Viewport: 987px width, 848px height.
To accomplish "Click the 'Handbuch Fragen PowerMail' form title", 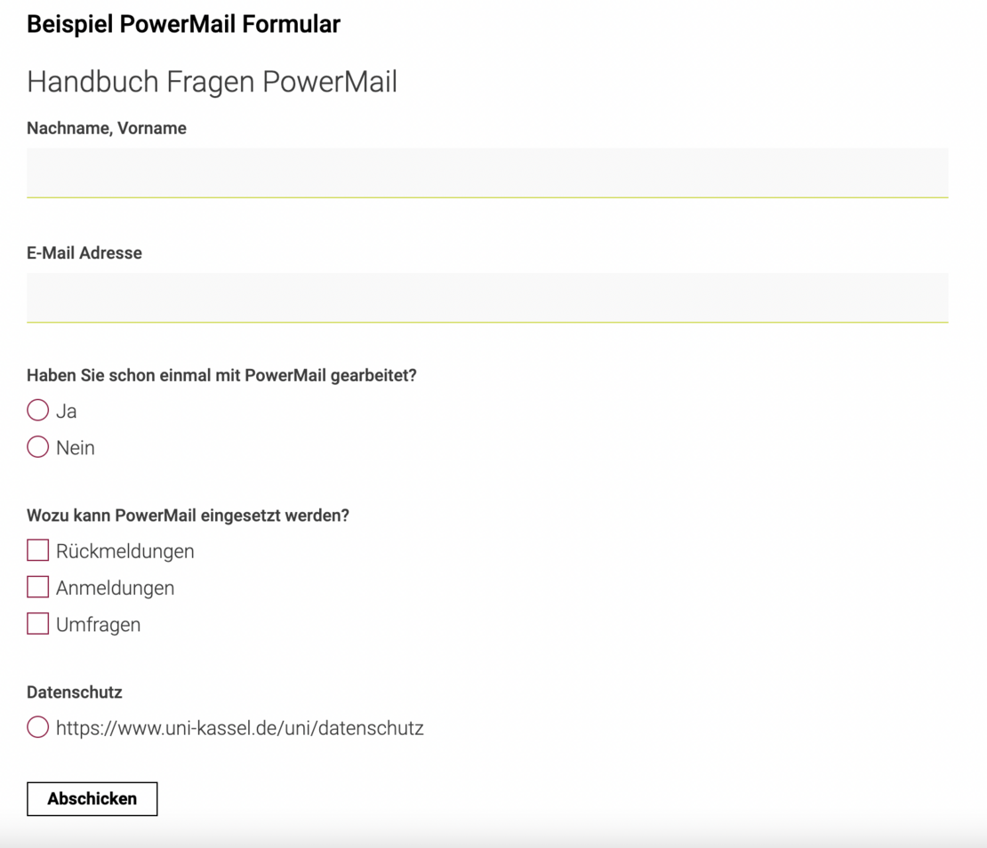I will [x=212, y=82].
